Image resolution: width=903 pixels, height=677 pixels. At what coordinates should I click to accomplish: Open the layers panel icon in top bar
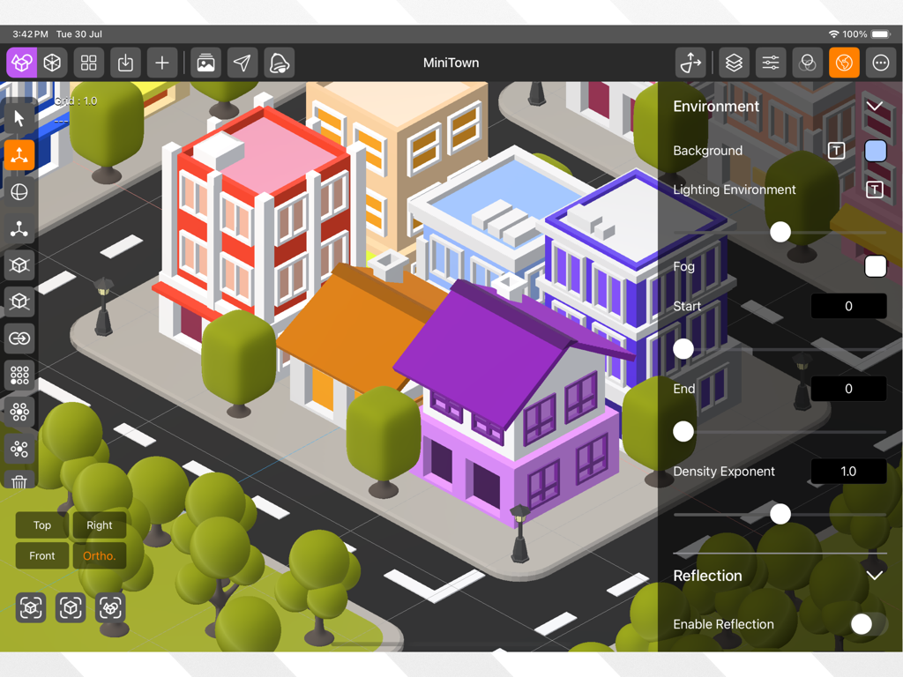734,63
